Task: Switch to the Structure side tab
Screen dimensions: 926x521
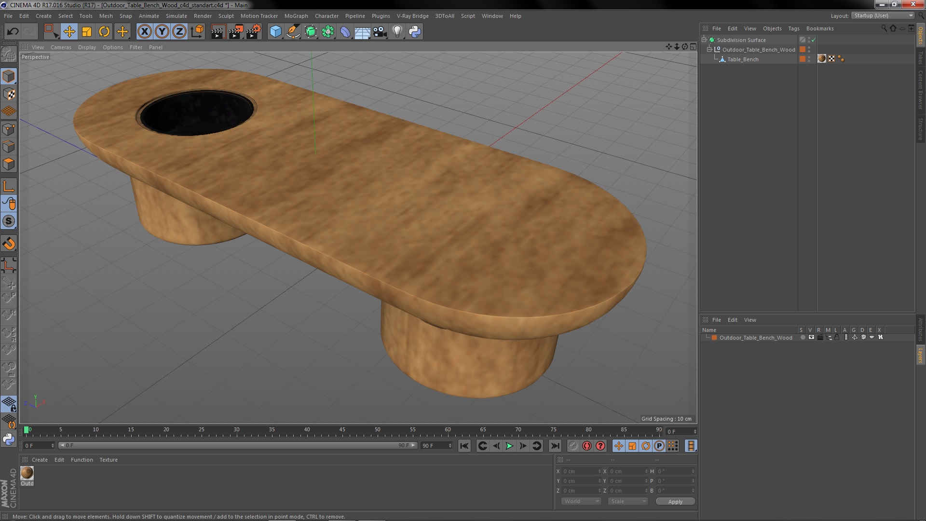Action: click(921, 129)
